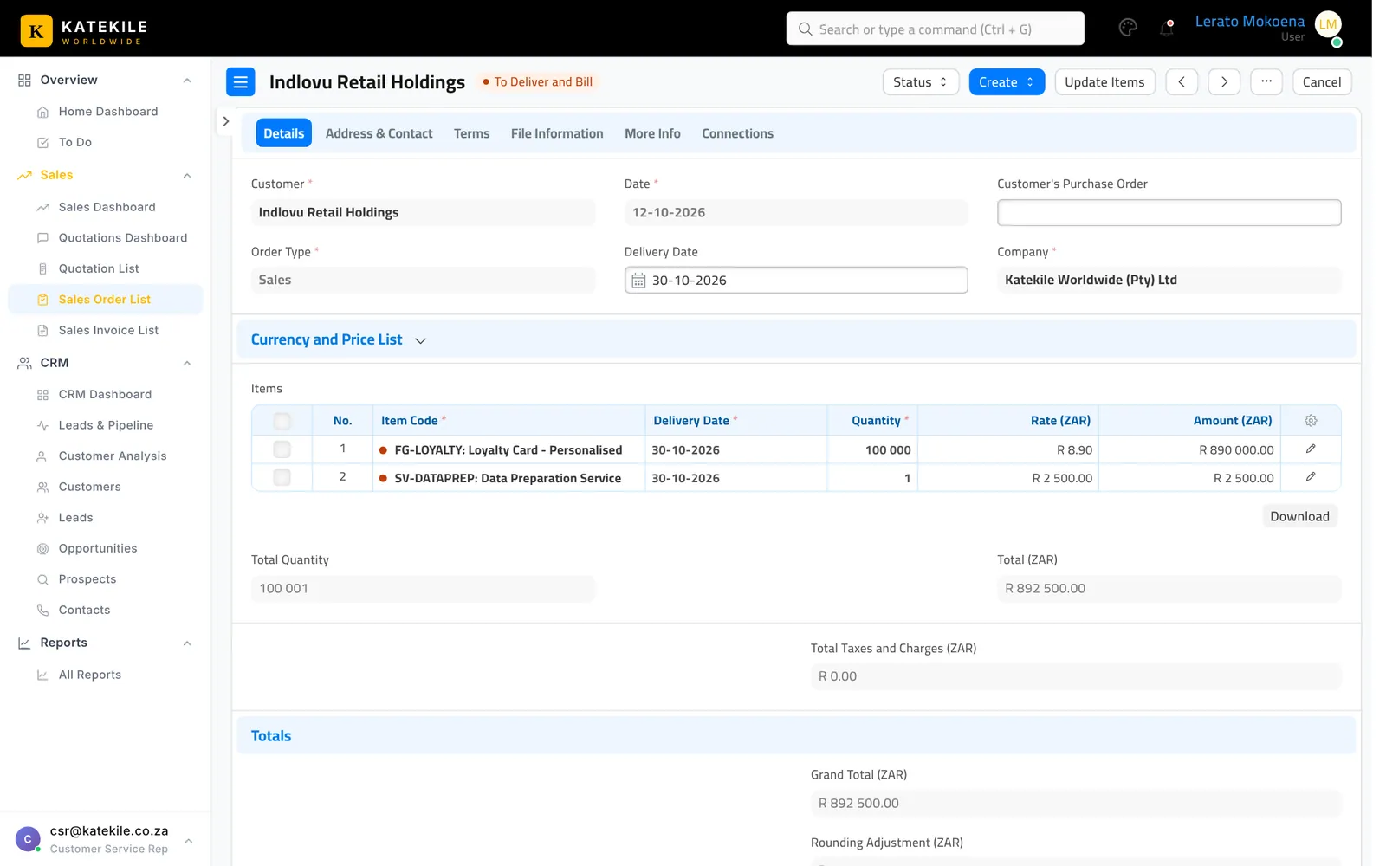Click the Katekile Worldwide logo
The image size is (1386, 866).
[84, 31]
